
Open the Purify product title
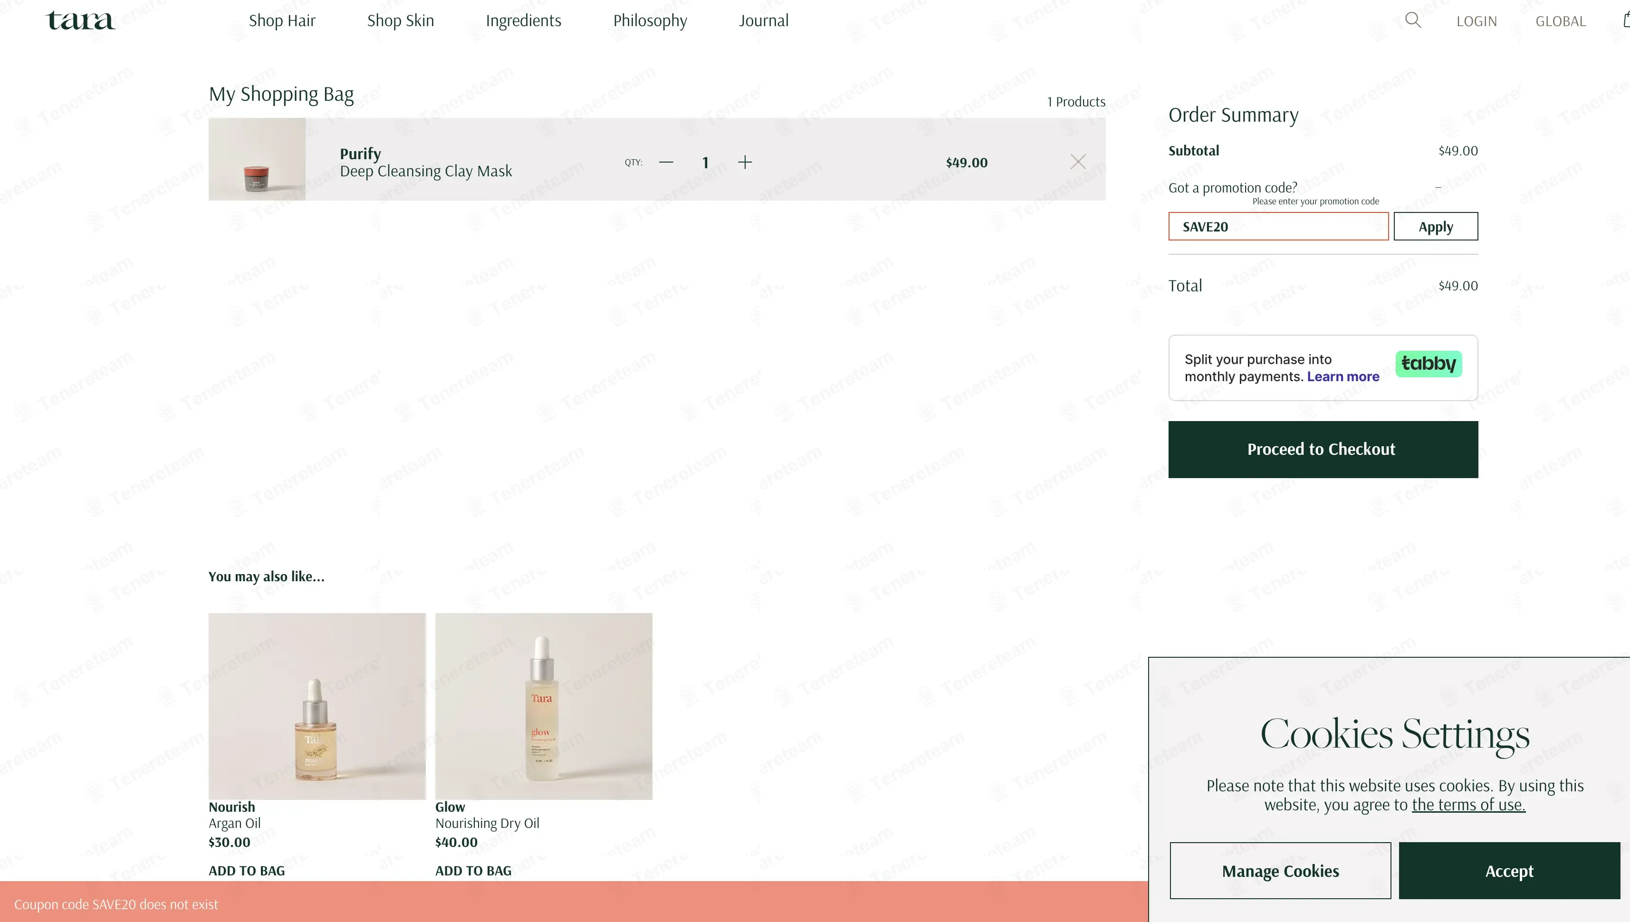(360, 153)
